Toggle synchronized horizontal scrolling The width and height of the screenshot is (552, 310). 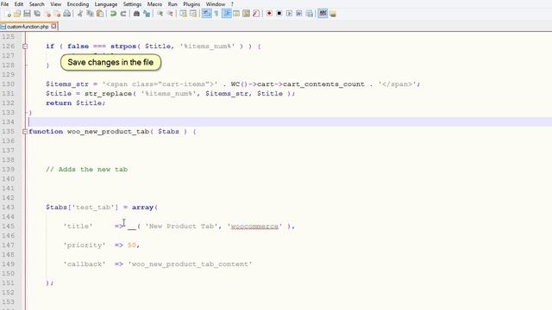coord(193,14)
